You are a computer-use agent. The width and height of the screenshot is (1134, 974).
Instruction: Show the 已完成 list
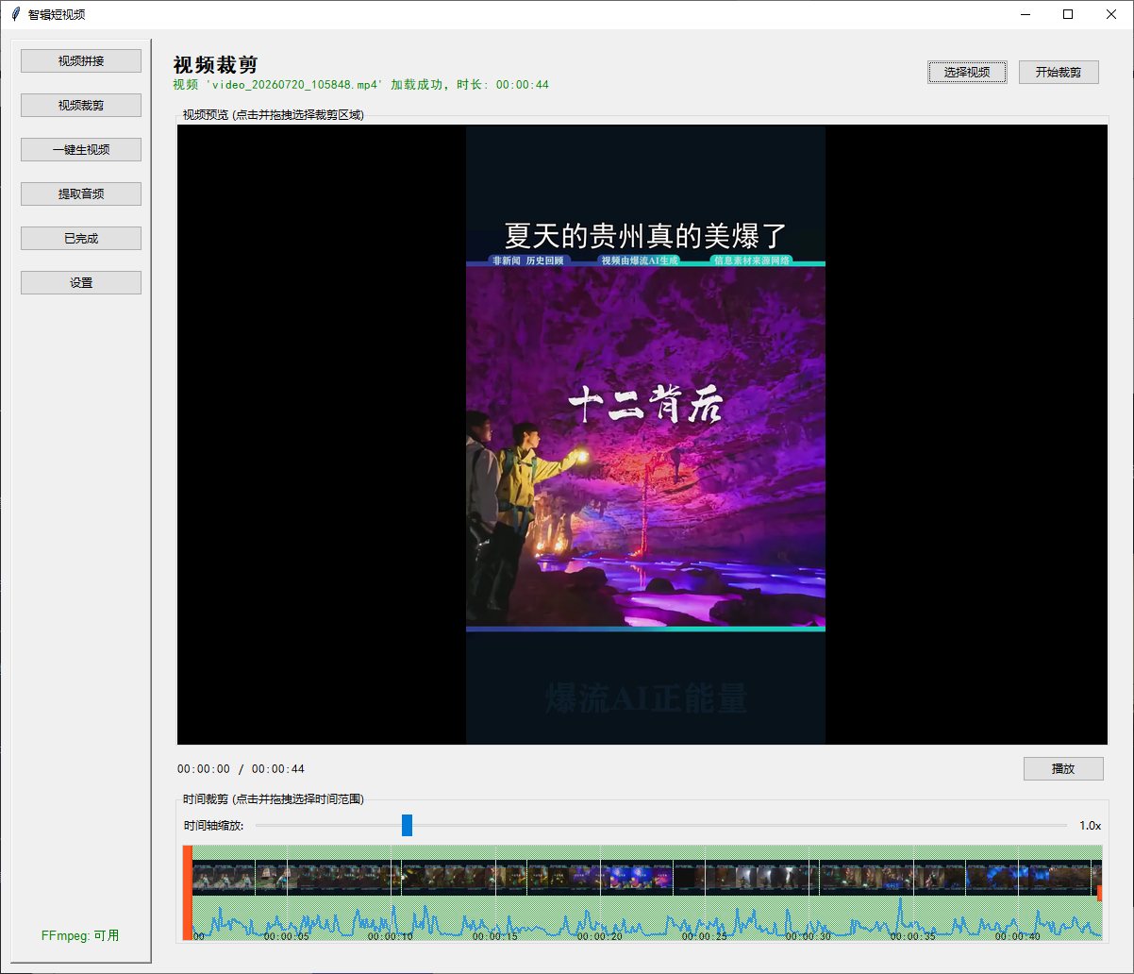pyautogui.click(x=81, y=239)
